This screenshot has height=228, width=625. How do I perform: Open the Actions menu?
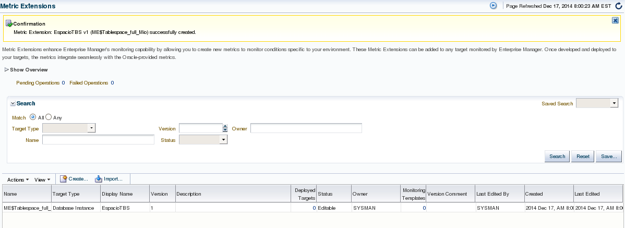(x=18, y=179)
